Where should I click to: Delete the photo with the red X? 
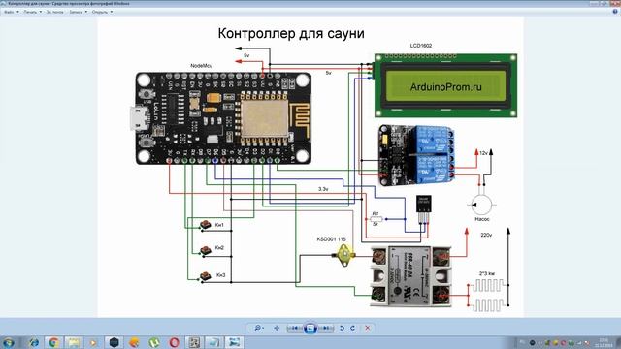tap(368, 328)
